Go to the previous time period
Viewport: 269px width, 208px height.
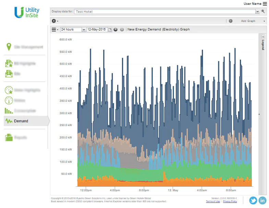115,29
